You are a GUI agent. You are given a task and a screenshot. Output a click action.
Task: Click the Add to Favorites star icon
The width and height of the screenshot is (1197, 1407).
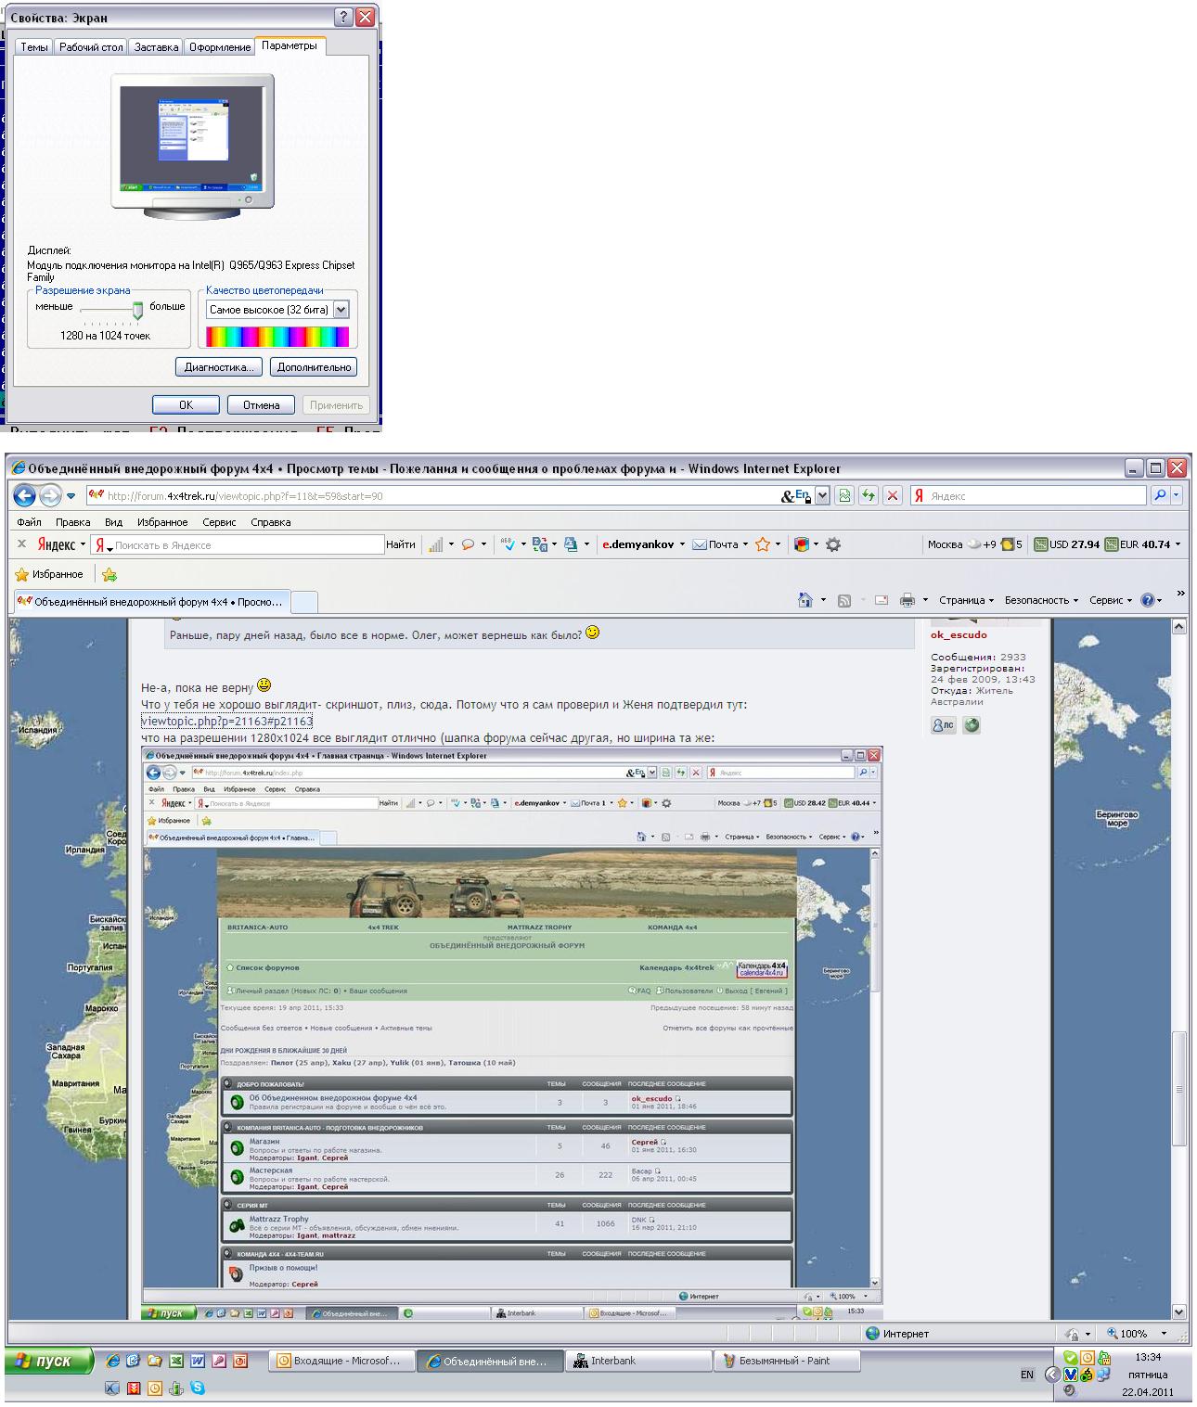(109, 574)
